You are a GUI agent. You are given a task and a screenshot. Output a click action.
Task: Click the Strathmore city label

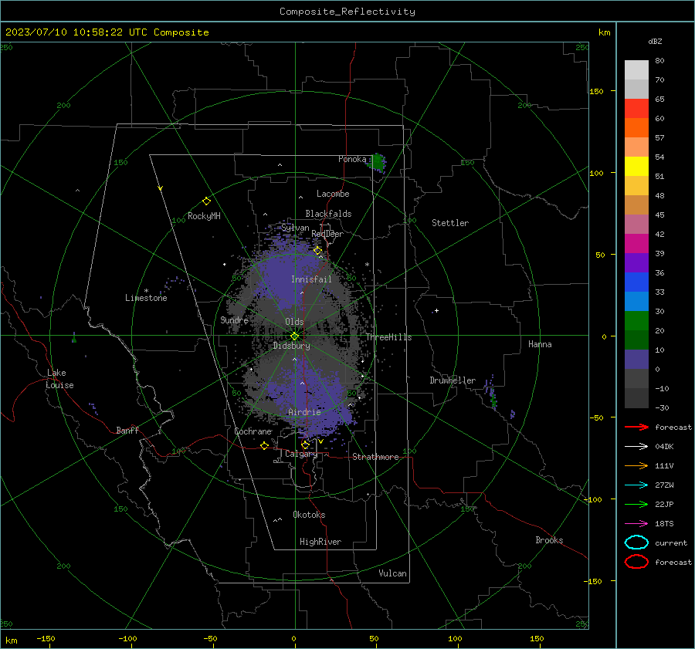coord(375,457)
